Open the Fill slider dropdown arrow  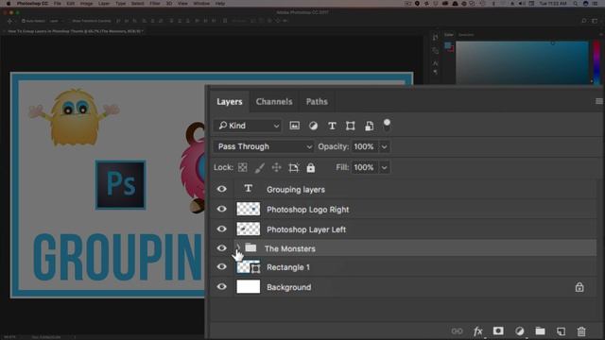coord(385,167)
